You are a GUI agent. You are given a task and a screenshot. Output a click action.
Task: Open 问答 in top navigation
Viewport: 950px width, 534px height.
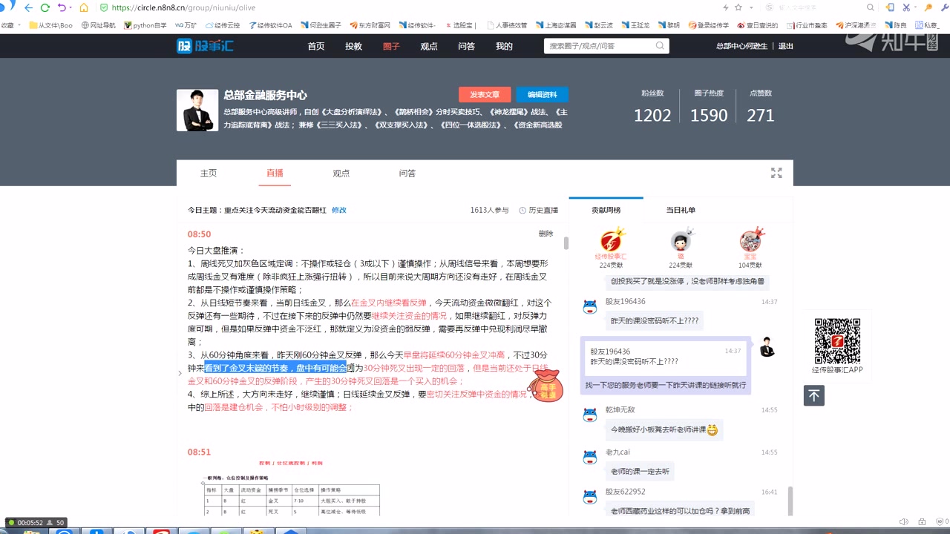466,46
